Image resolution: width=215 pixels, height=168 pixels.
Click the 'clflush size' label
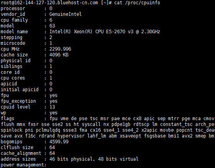coord(17,148)
